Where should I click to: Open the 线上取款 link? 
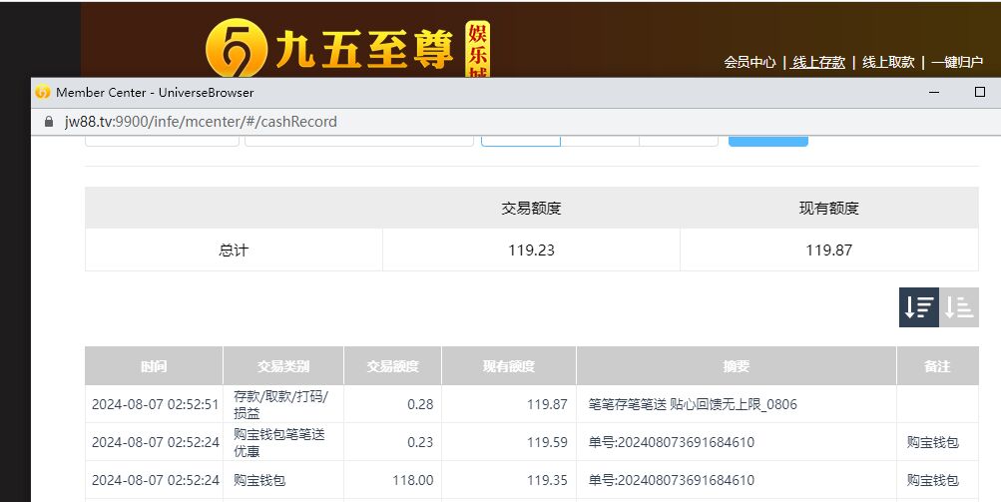[888, 62]
